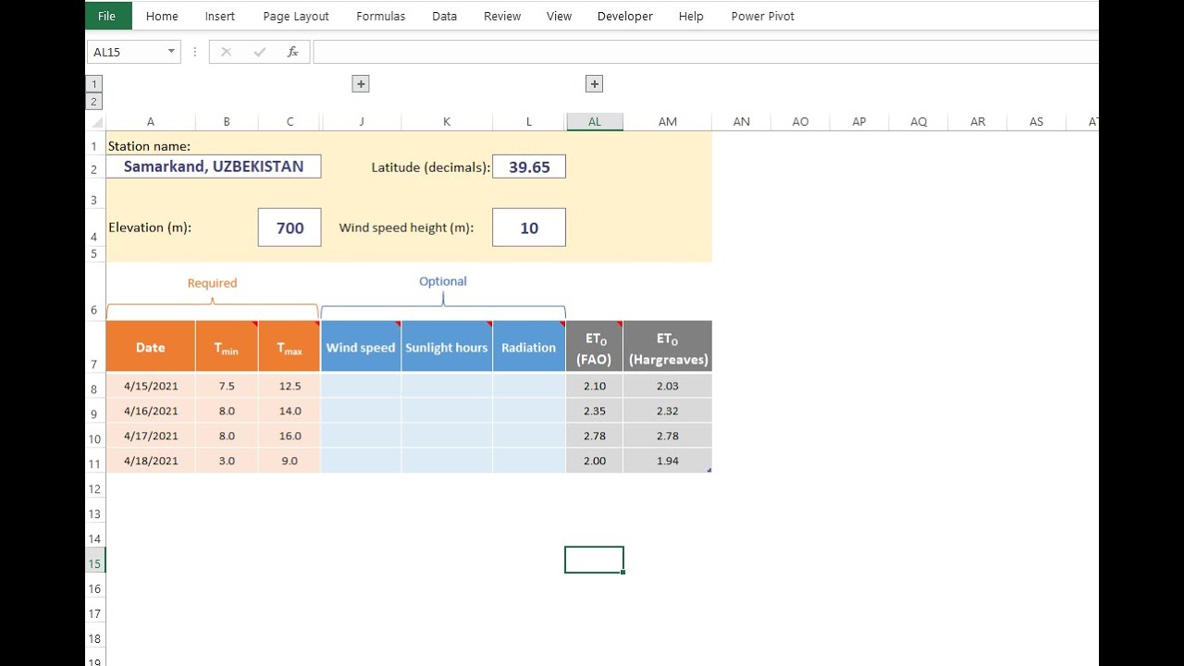Click the Sunlight hours header cell
Screen dimensions: 1184x666
[447, 347]
